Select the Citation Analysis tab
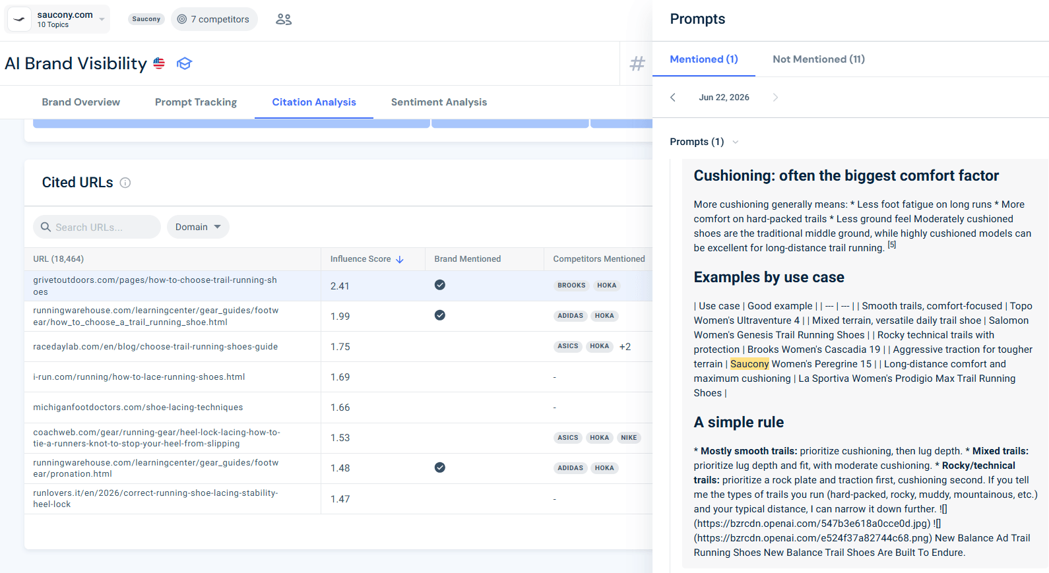 click(314, 102)
